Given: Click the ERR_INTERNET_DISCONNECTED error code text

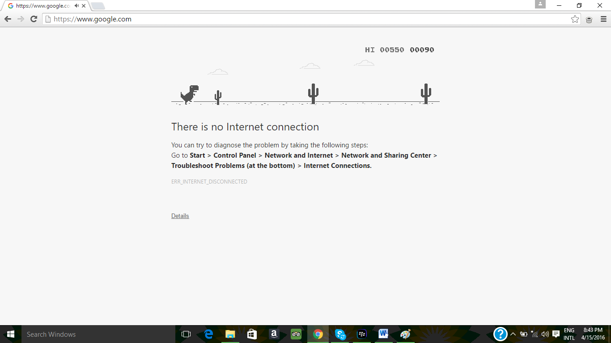Looking at the screenshot, I should [x=209, y=182].
